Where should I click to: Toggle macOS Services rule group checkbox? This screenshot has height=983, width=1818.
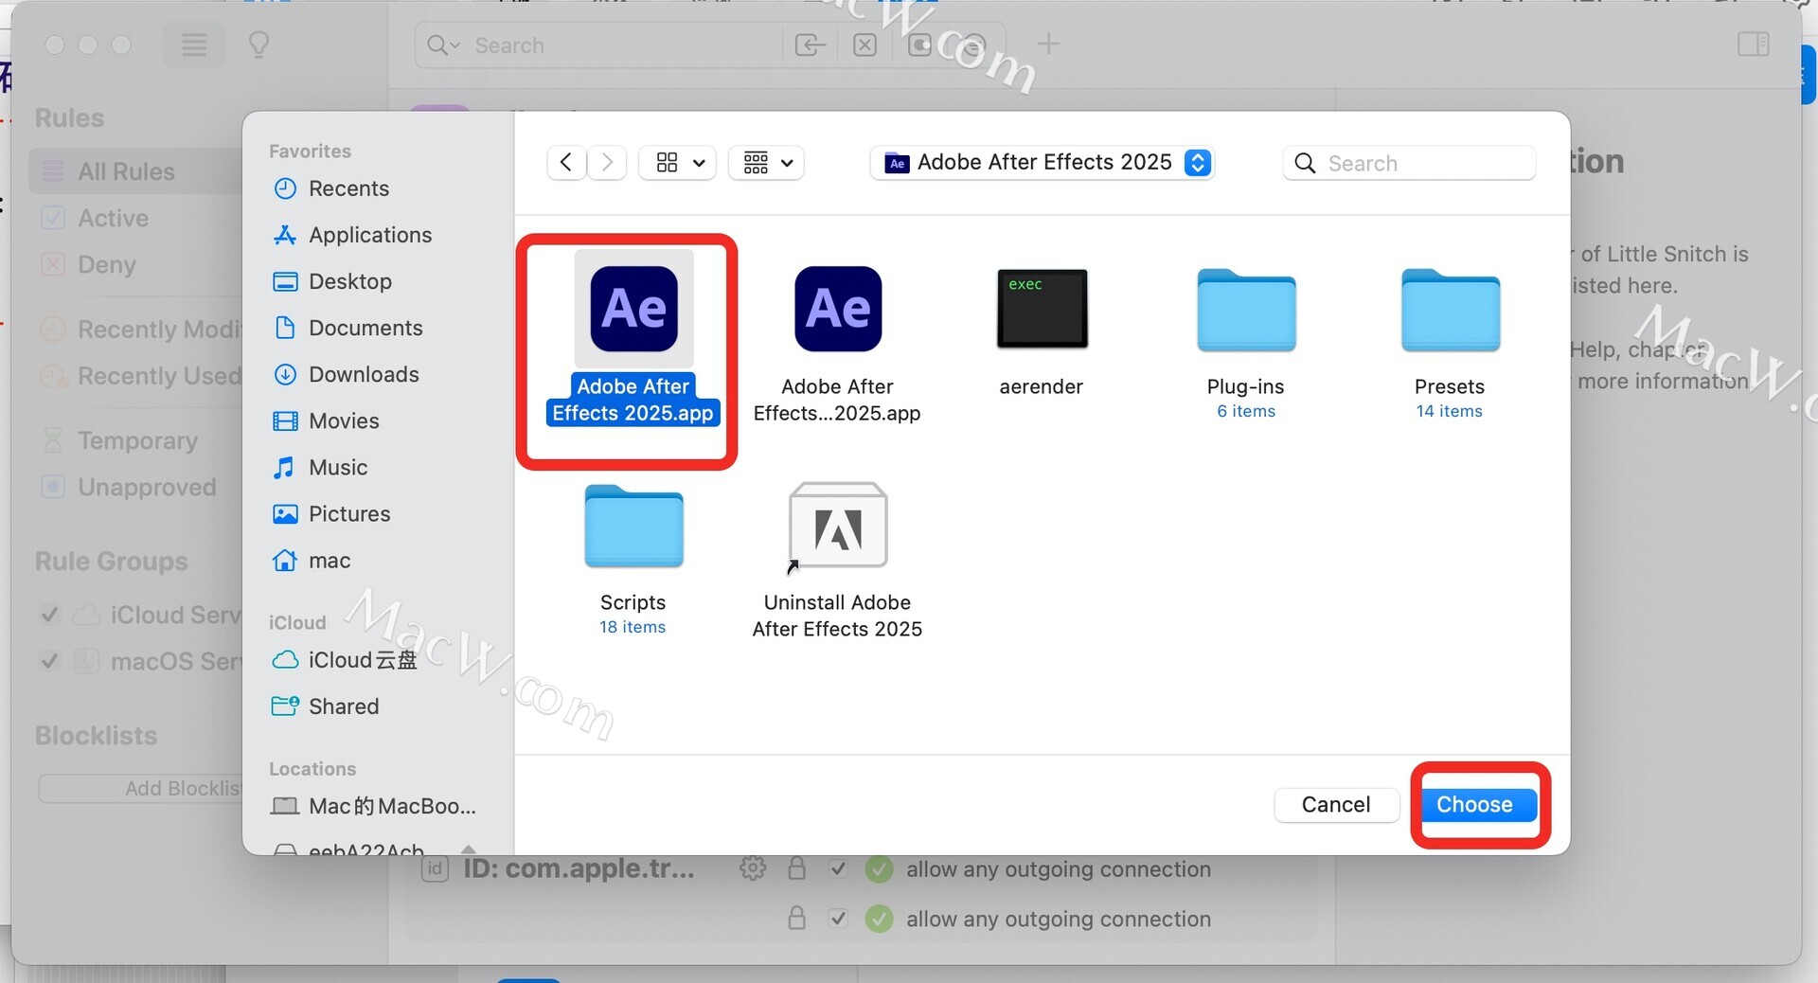(x=50, y=661)
